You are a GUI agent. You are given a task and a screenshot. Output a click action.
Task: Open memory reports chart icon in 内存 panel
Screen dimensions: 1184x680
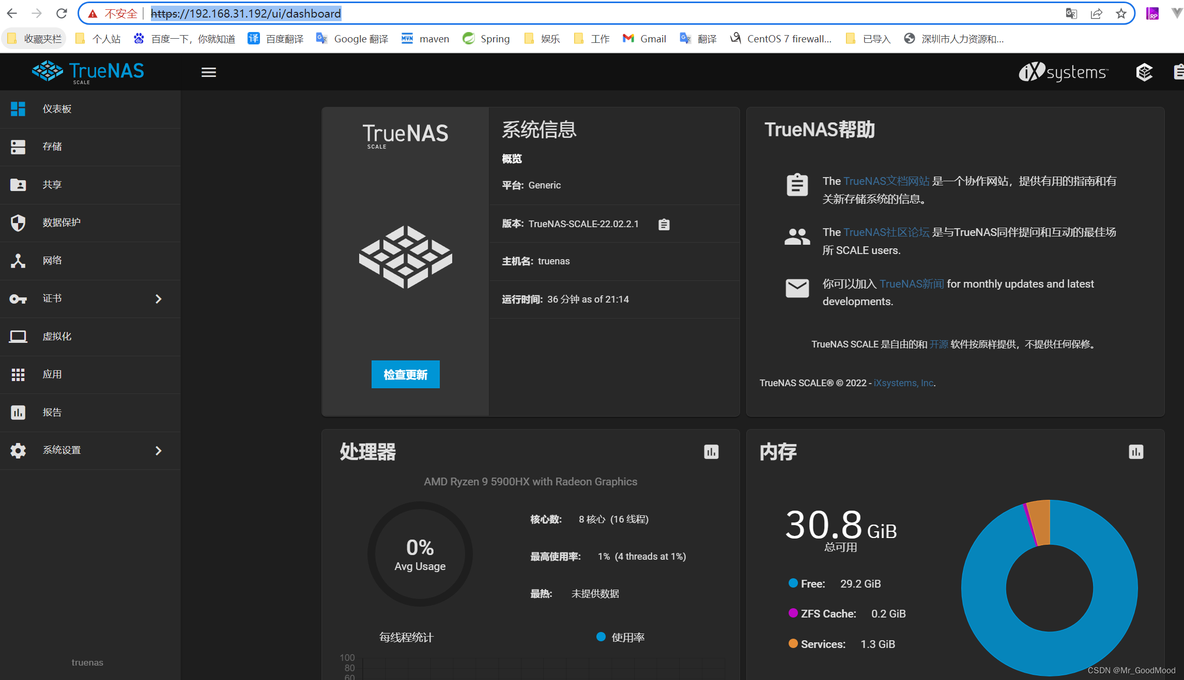pyautogui.click(x=1135, y=452)
